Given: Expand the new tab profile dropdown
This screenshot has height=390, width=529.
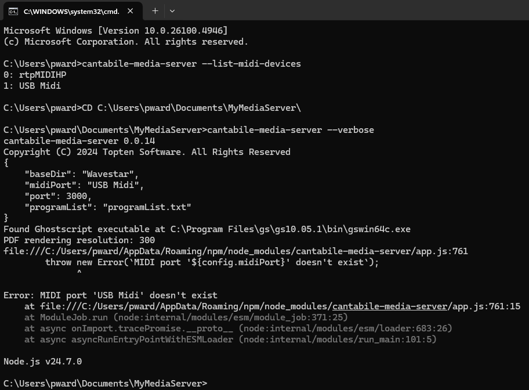Looking at the screenshot, I should [172, 11].
